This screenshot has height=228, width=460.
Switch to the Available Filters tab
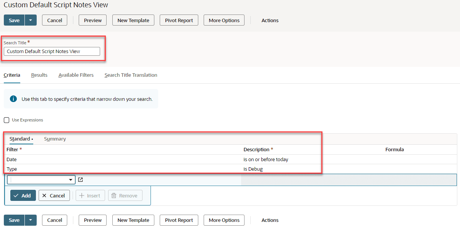pos(76,75)
